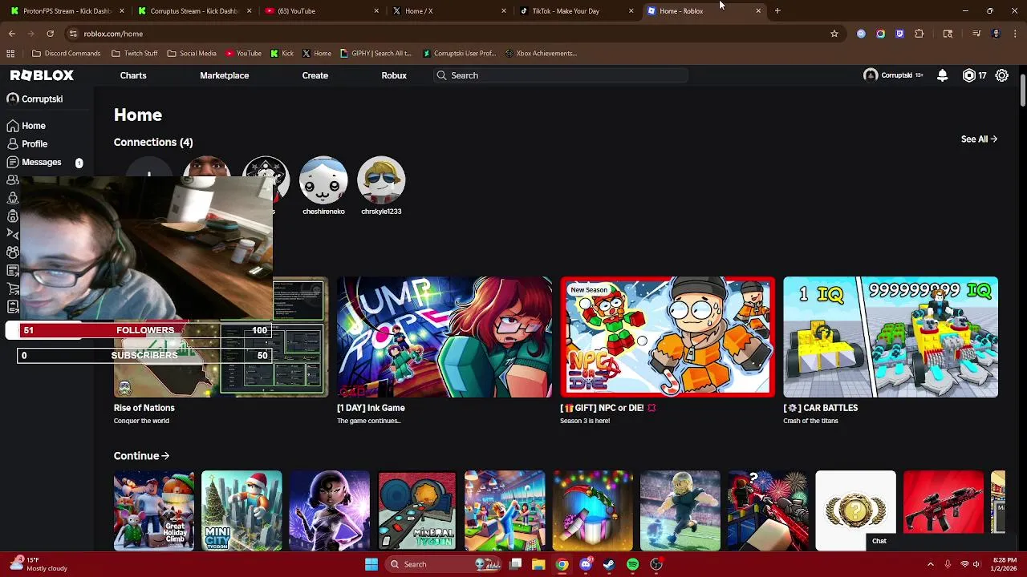Open the Connections (4) heading link
1027x577 pixels.
pos(153,143)
